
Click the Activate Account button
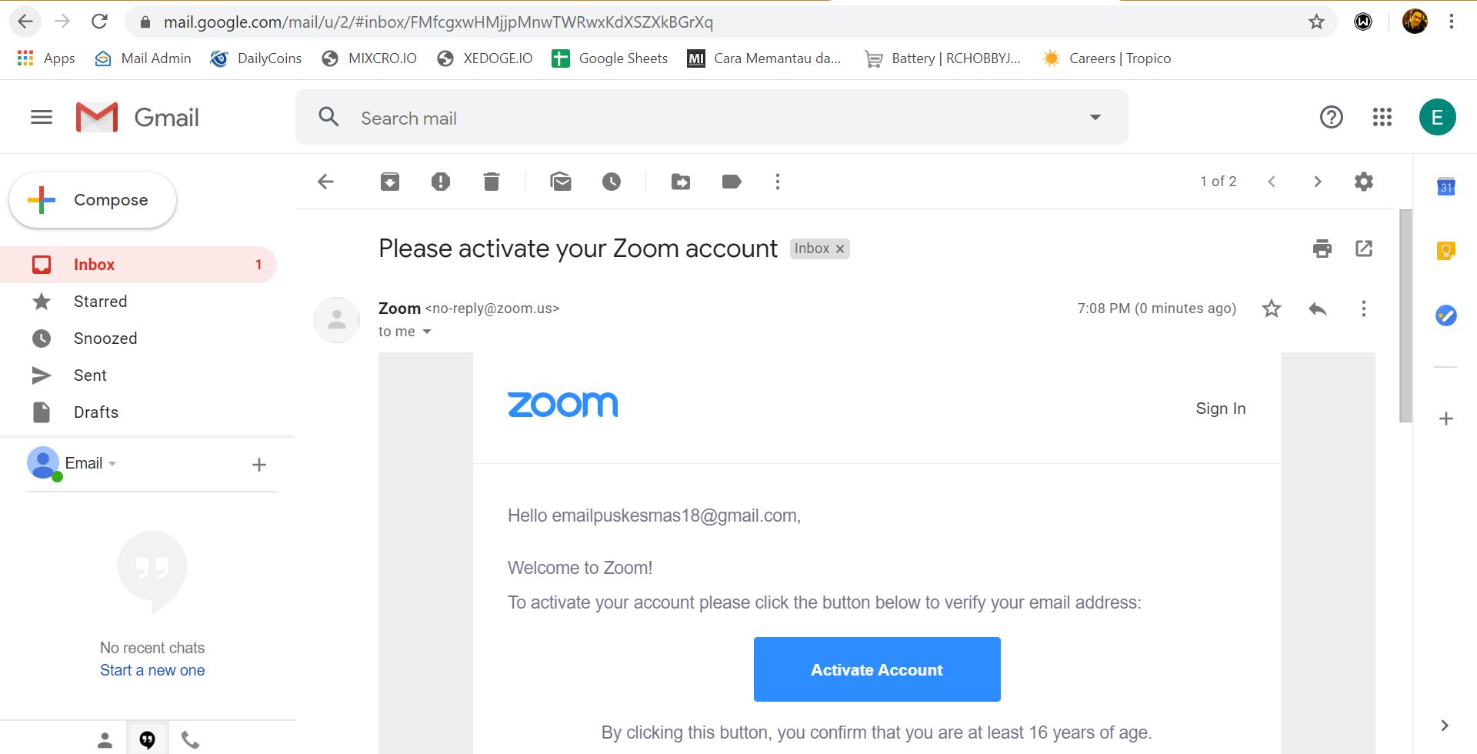(x=877, y=669)
